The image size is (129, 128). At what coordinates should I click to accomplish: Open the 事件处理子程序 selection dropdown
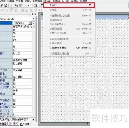34,119
